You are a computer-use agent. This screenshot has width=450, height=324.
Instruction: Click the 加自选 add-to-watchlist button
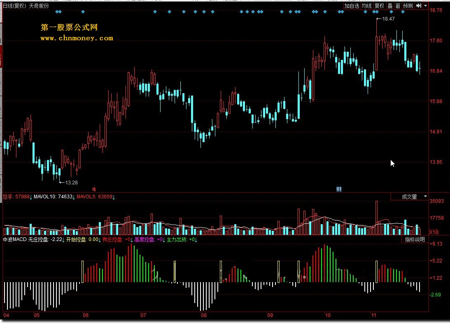pyautogui.click(x=352, y=6)
